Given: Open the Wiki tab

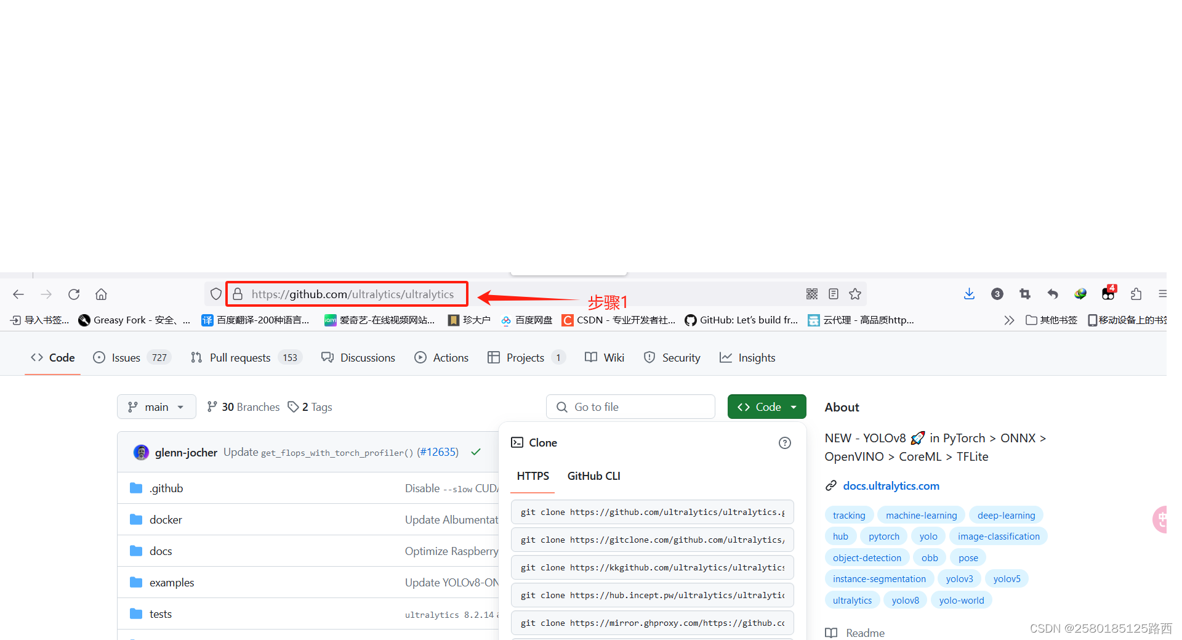Looking at the screenshot, I should (605, 358).
